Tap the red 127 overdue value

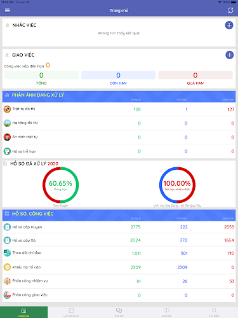[231, 109]
